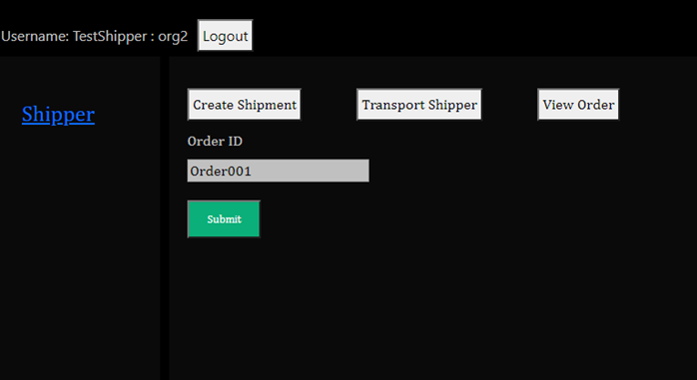Image resolution: width=697 pixels, height=380 pixels.
Task: Choose Create Shipment from top button row
Action: click(x=244, y=105)
